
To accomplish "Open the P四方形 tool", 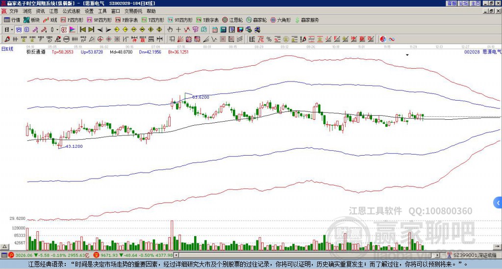I will point(72,20).
